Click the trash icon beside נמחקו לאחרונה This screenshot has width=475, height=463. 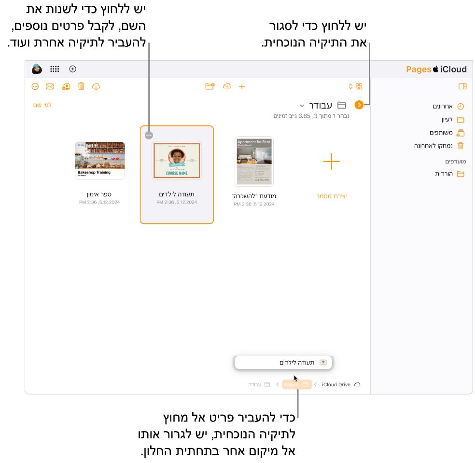pos(461,146)
